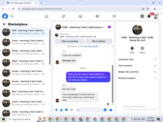Open conversation information purple icon

coord(109,27)
